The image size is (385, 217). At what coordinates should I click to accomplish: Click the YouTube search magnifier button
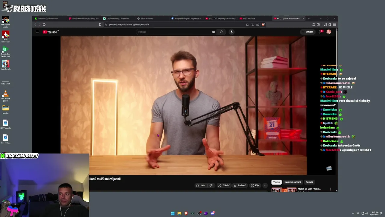click(x=221, y=32)
